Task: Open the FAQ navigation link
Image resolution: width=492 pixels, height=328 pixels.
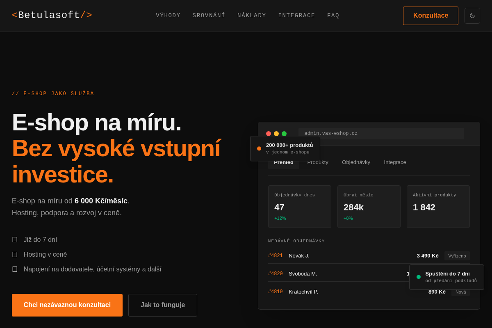Action: pyautogui.click(x=333, y=16)
